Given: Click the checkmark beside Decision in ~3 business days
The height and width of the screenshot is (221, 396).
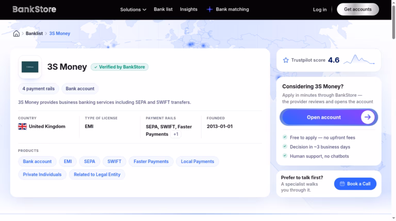Looking at the screenshot, I should [285, 147].
